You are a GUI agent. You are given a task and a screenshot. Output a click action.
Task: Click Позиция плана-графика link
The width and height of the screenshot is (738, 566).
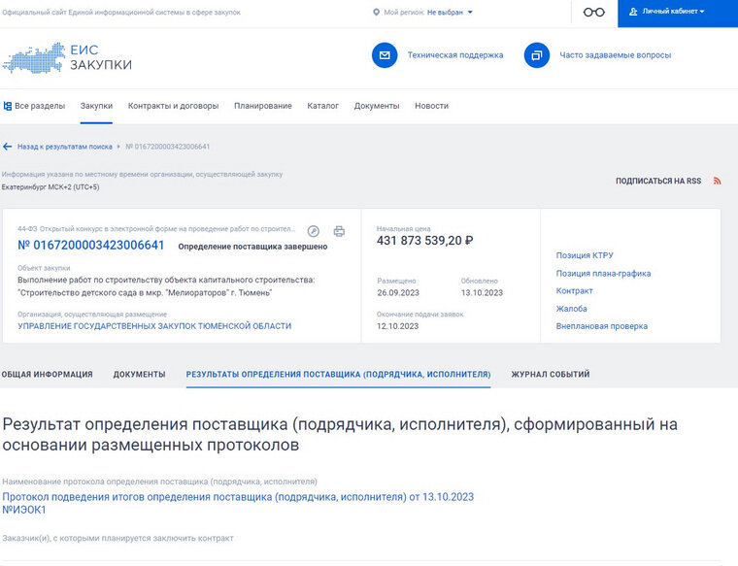pyautogui.click(x=603, y=274)
